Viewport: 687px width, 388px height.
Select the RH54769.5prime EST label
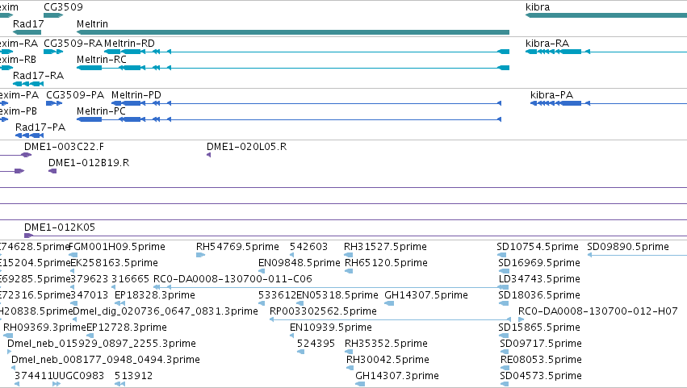(x=237, y=247)
